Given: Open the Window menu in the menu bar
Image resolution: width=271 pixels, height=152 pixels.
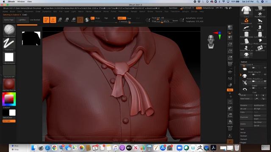Looking at the screenshot, I should click(x=21, y=2).
